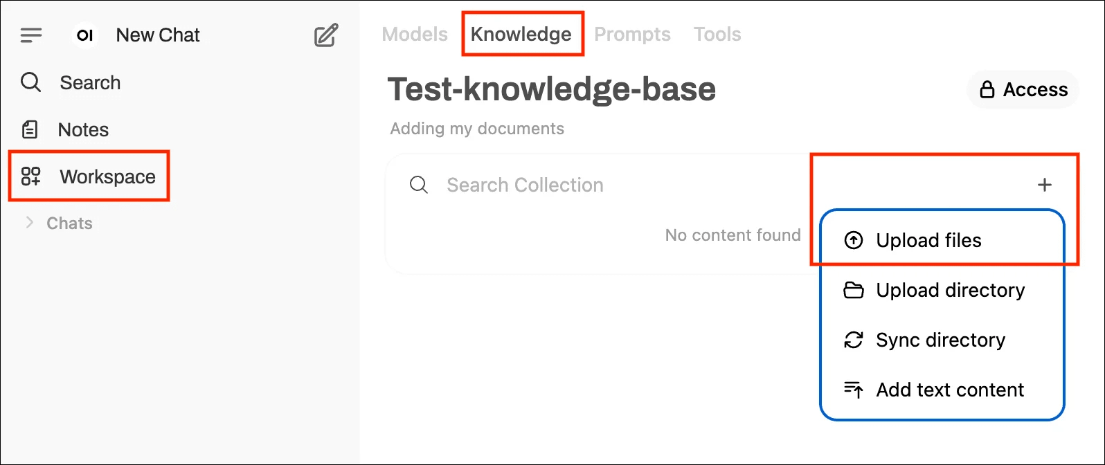This screenshot has width=1105, height=465.
Task: Click the Sync directory refresh icon
Action: [x=853, y=340]
